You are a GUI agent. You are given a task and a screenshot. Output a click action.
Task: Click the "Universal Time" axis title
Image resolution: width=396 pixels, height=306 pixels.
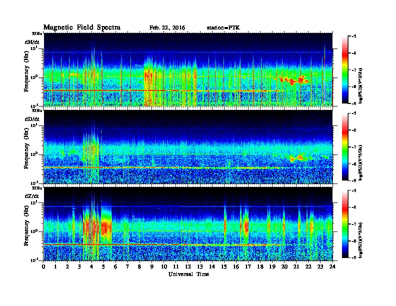[x=188, y=274]
